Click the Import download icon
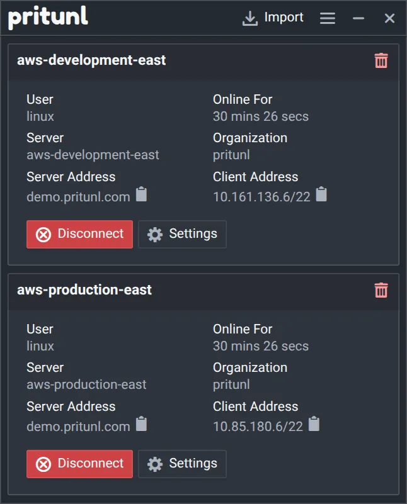407x504 pixels. pos(249,17)
